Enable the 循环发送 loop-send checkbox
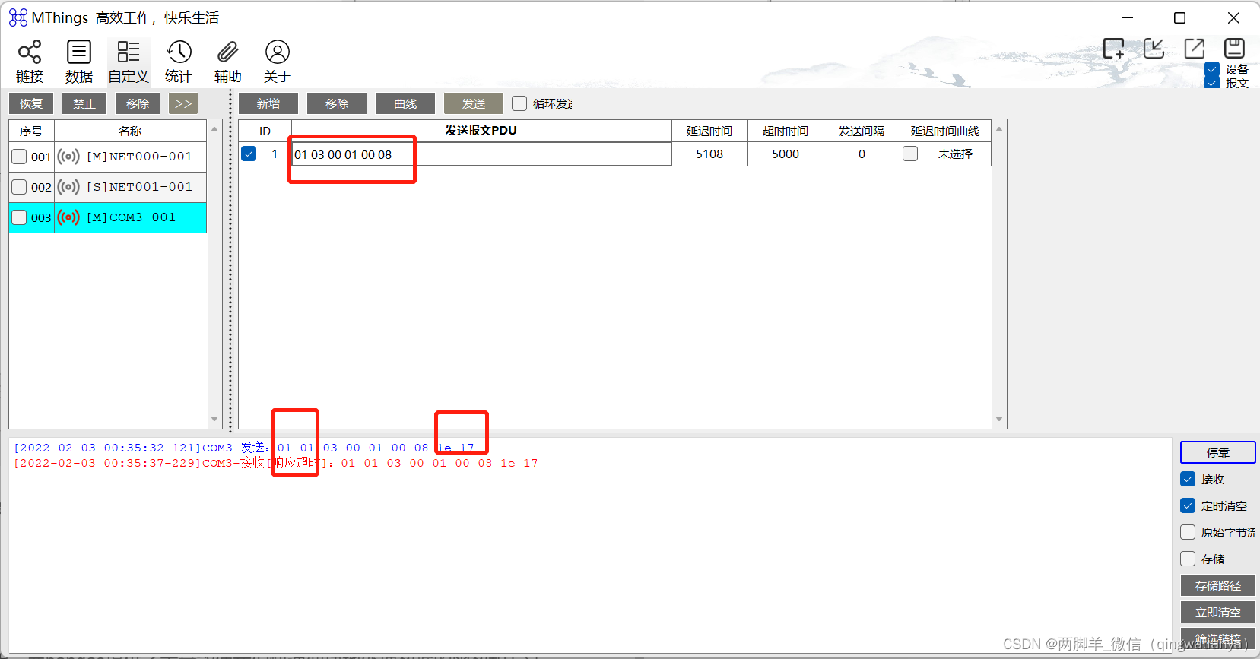 click(519, 103)
